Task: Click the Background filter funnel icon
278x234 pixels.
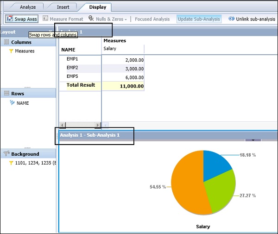Action: click(6, 153)
